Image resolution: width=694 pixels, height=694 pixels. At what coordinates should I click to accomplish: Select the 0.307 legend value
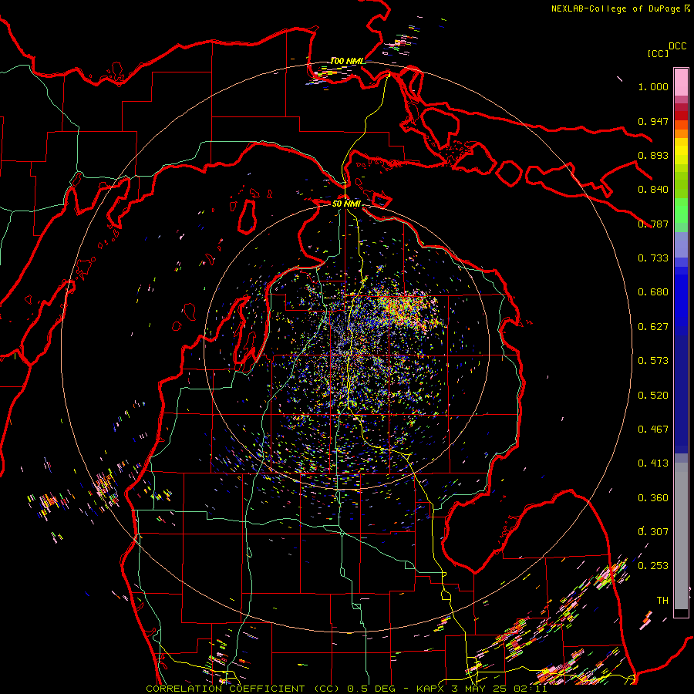tap(653, 531)
